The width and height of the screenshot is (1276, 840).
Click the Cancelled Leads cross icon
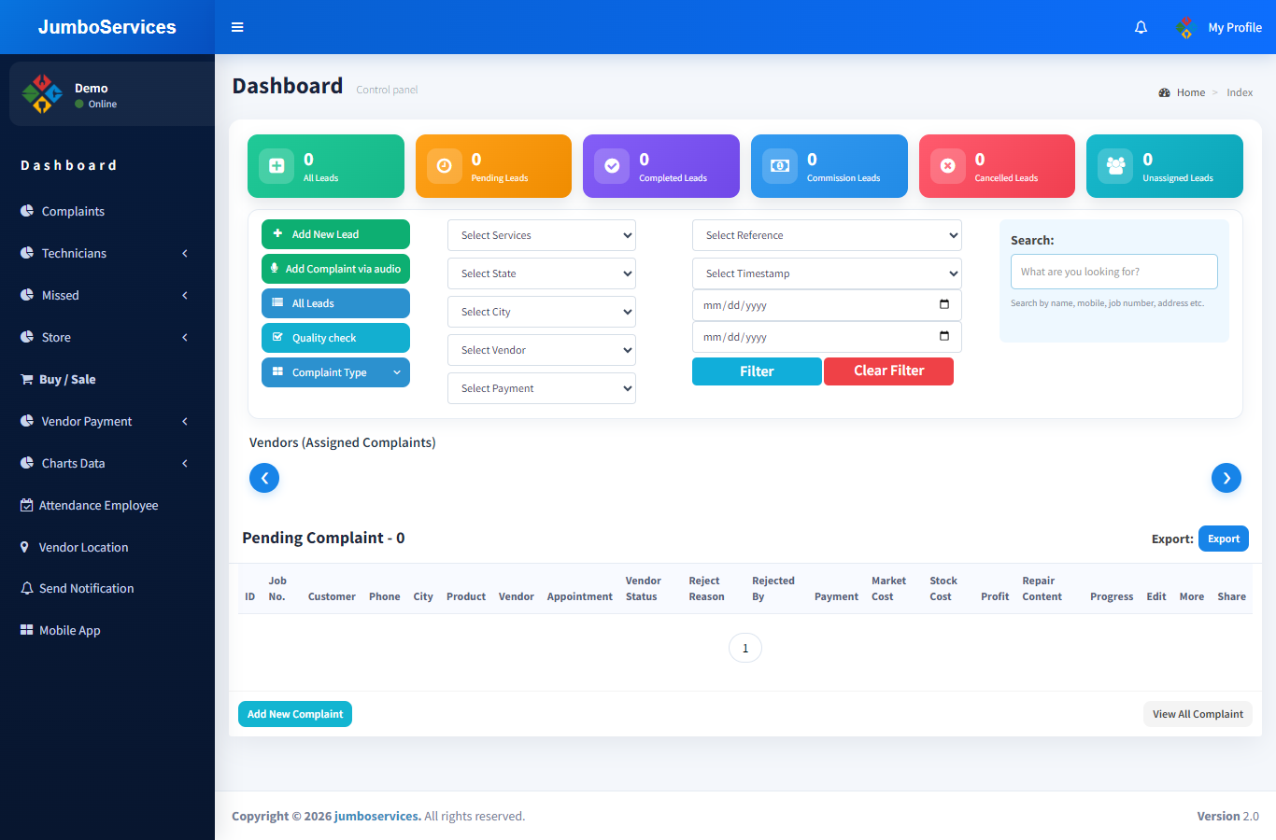click(947, 166)
